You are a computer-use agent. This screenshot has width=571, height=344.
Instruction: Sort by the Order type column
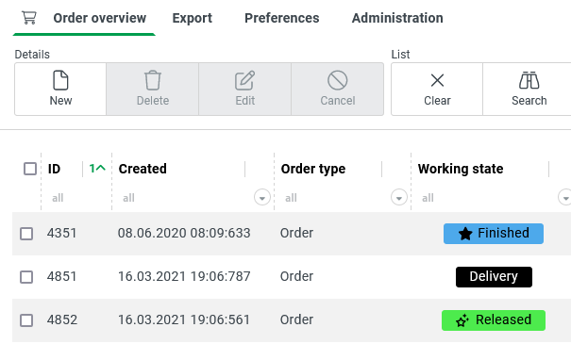point(312,169)
